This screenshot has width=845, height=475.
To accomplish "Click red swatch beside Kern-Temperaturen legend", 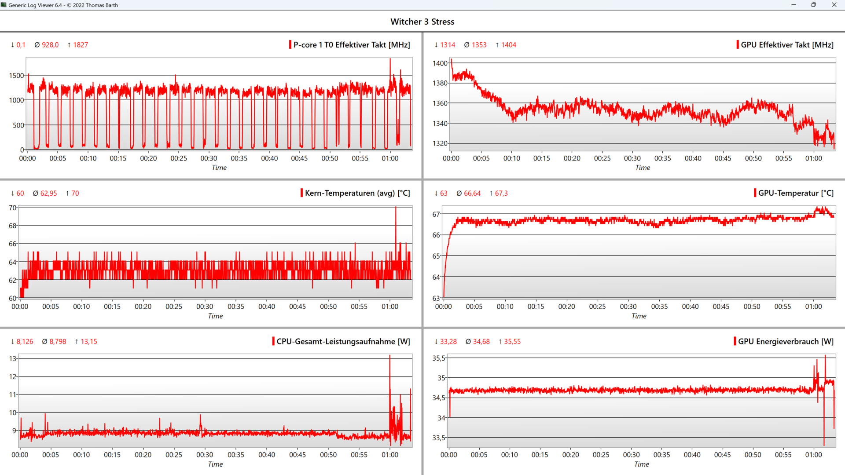I will point(301,193).
